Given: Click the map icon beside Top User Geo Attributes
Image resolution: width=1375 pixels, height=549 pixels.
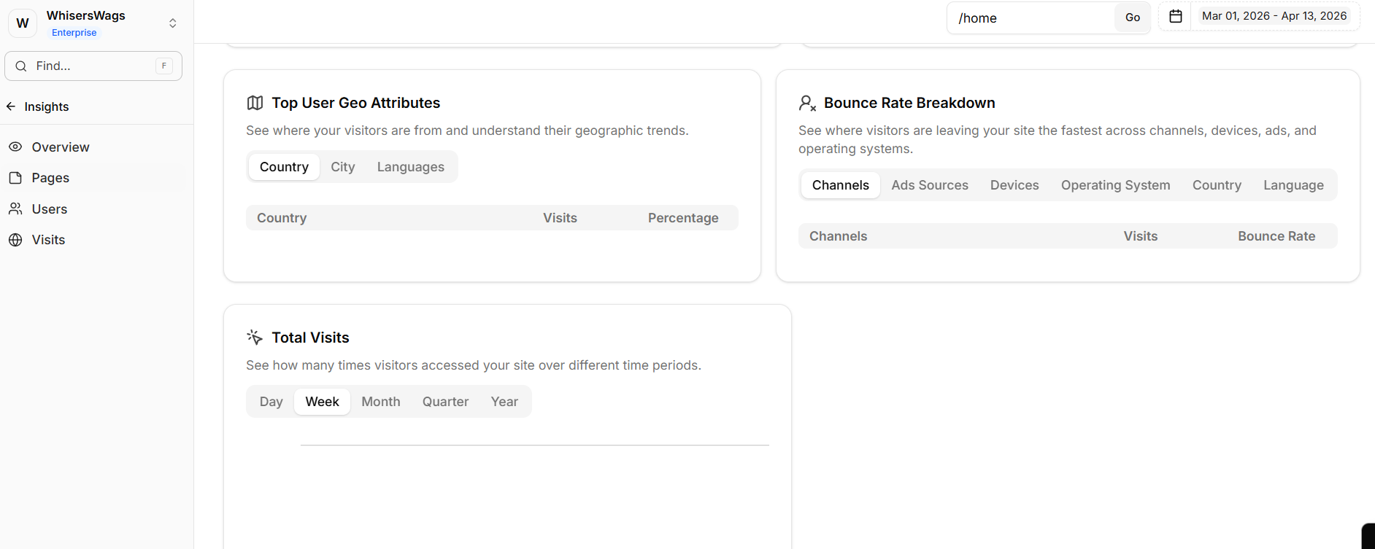Looking at the screenshot, I should (255, 103).
